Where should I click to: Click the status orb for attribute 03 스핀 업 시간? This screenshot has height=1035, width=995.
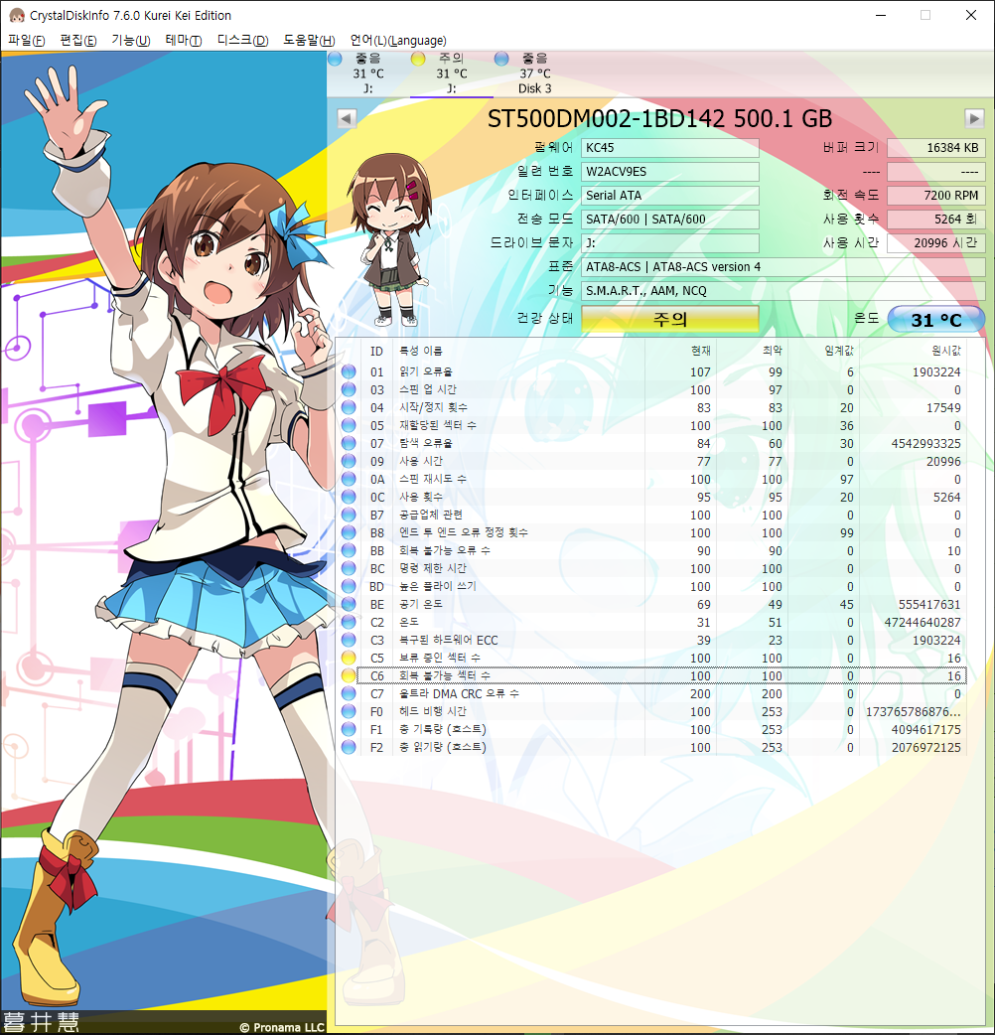click(349, 389)
